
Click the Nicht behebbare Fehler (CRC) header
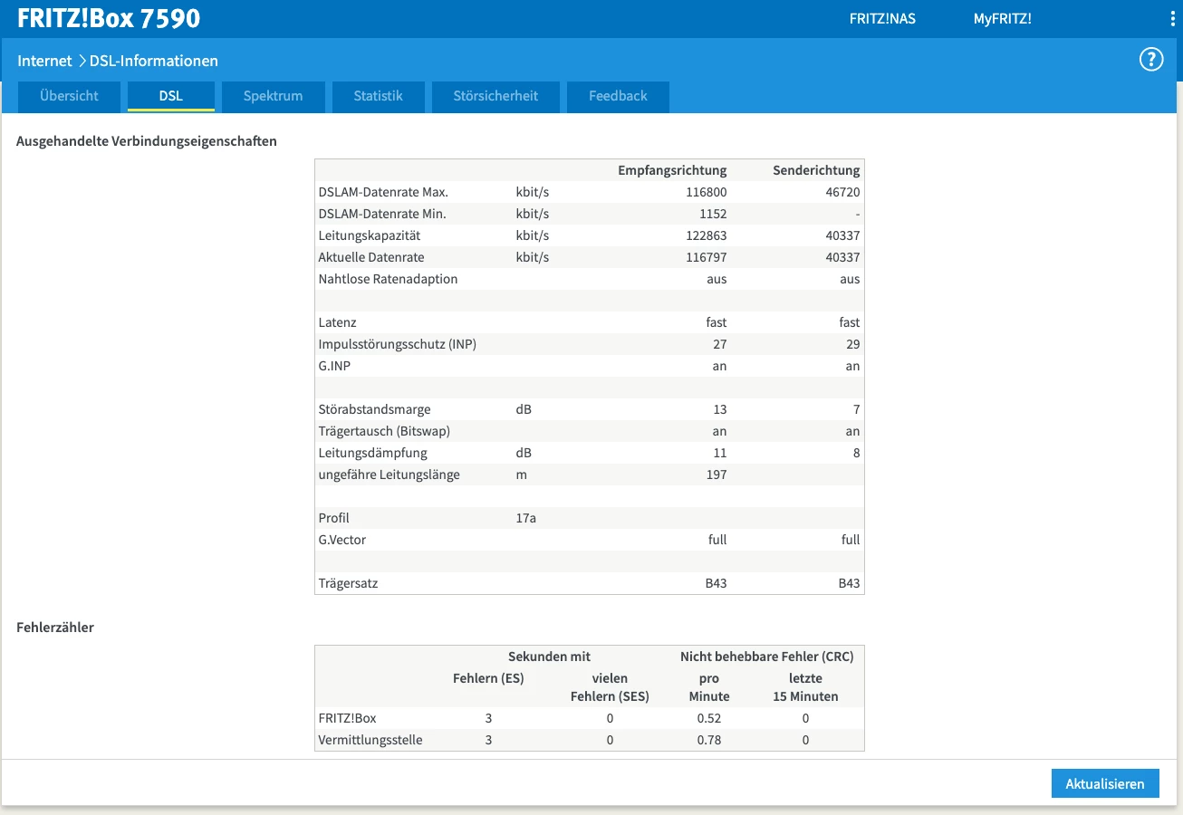(x=766, y=657)
